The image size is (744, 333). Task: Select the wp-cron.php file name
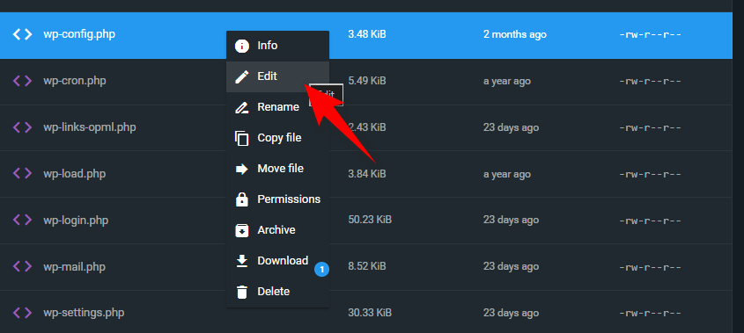point(75,81)
